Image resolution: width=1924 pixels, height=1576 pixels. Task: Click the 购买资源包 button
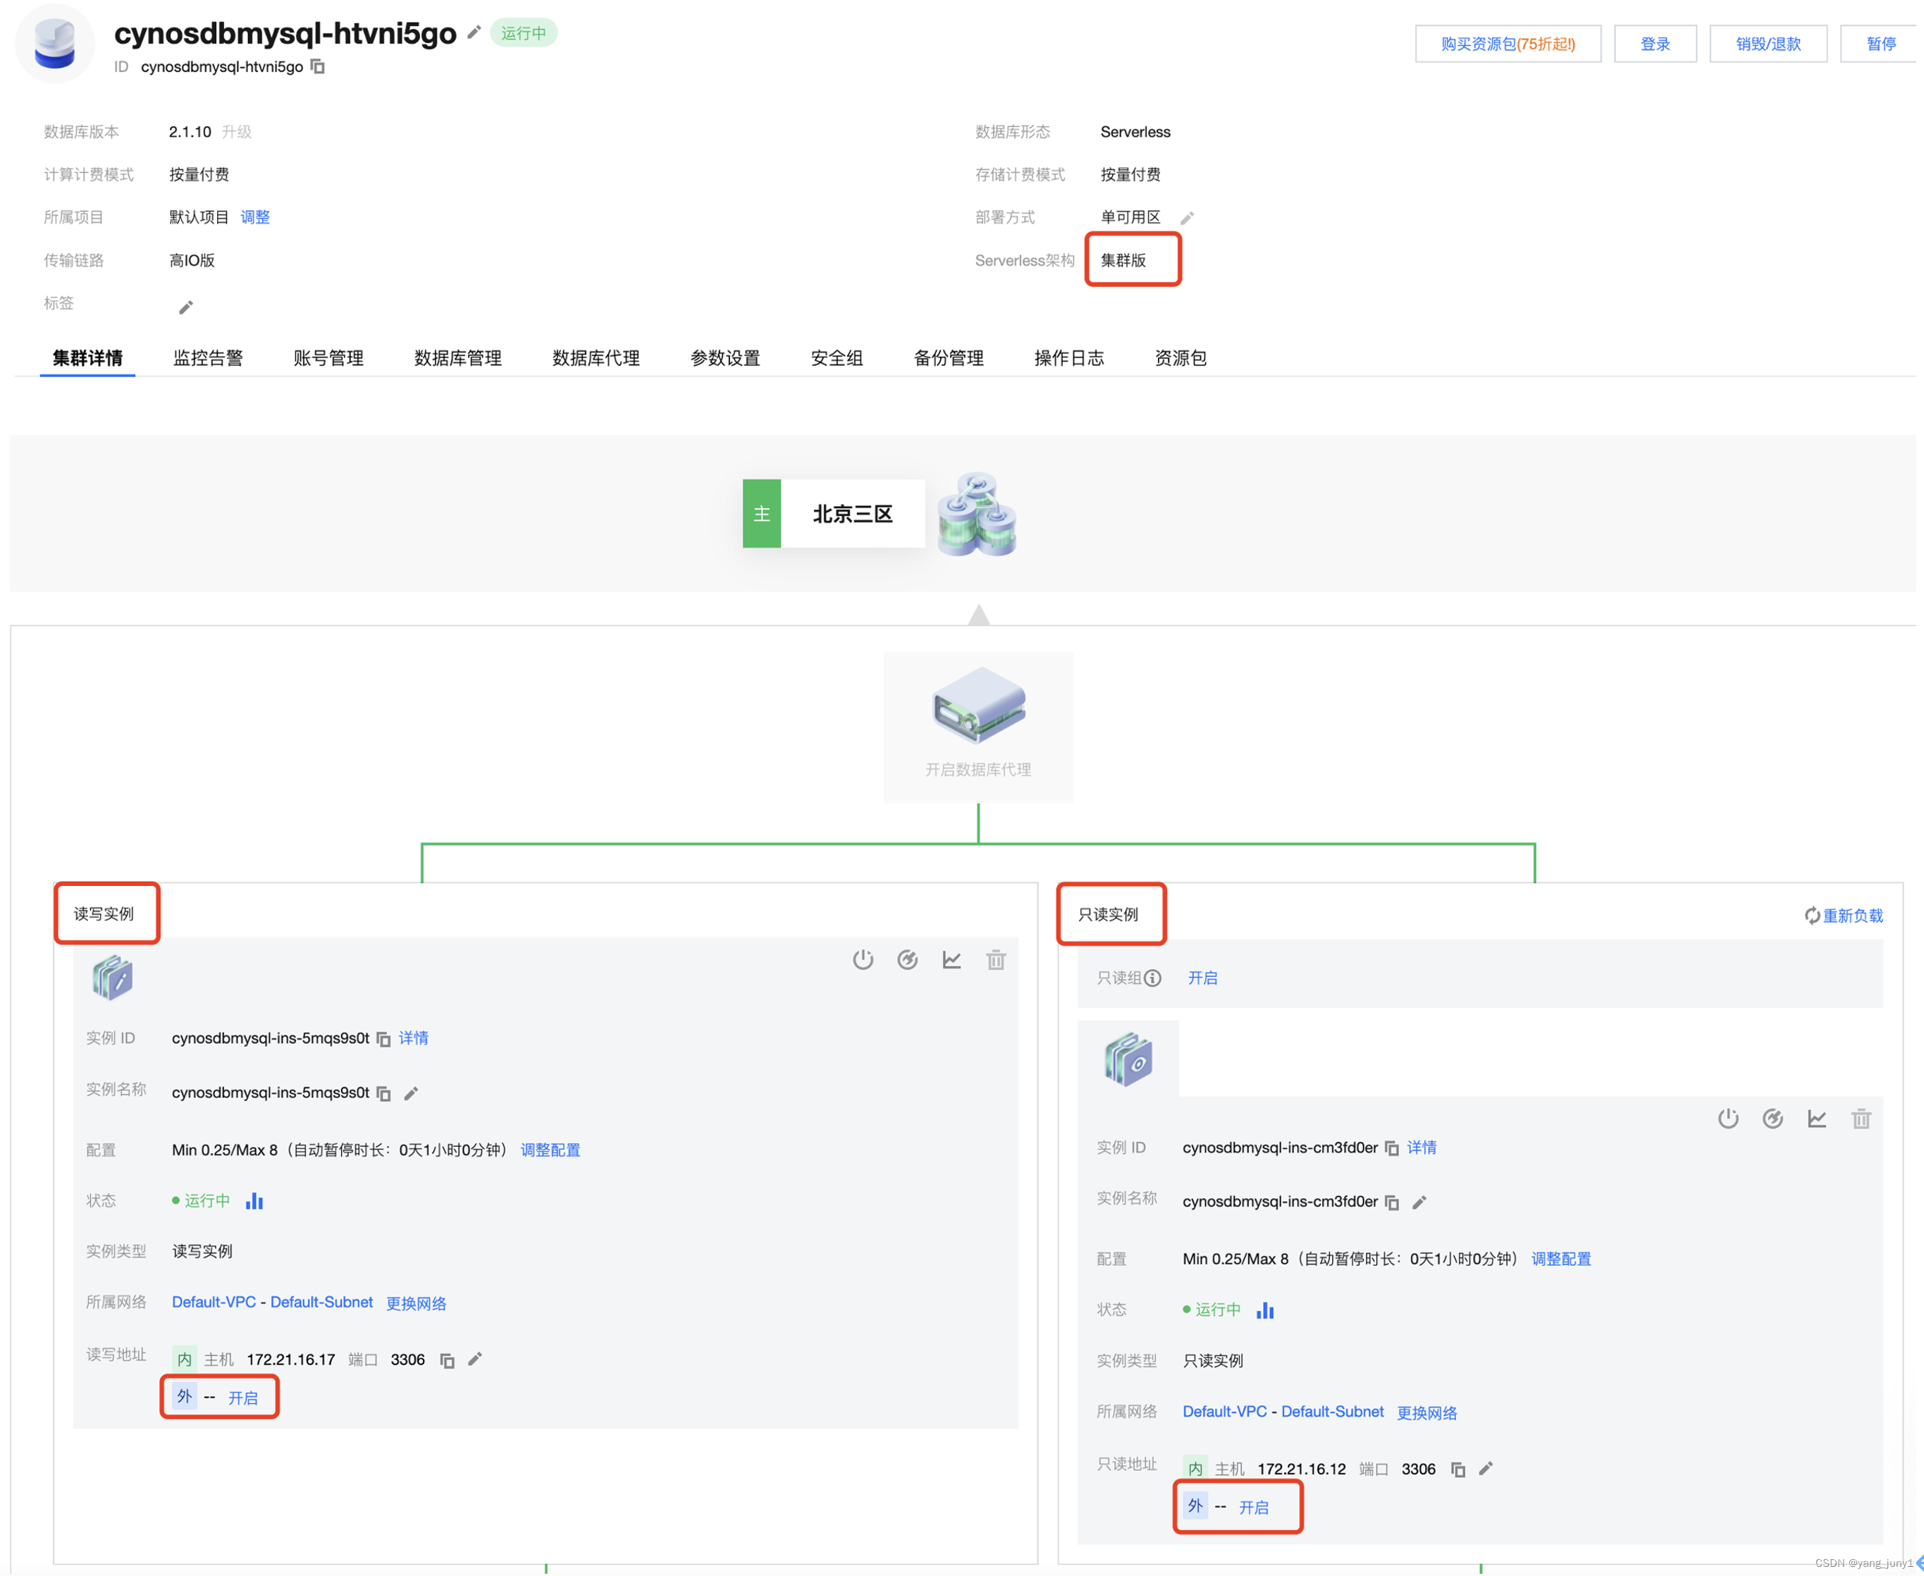pos(1508,44)
